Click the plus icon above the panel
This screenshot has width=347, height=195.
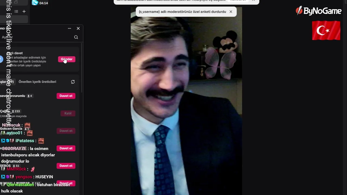point(24,11)
